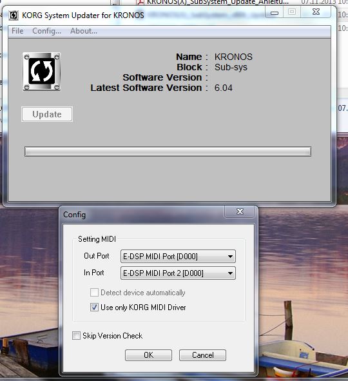Click the empty update progress bar
Screen dimensions: 348x381
point(168,151)
